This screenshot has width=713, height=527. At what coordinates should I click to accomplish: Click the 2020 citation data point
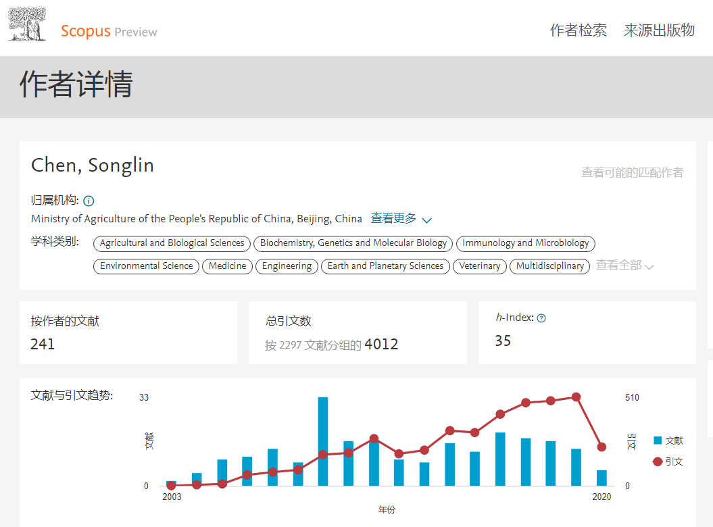(601, 447)
